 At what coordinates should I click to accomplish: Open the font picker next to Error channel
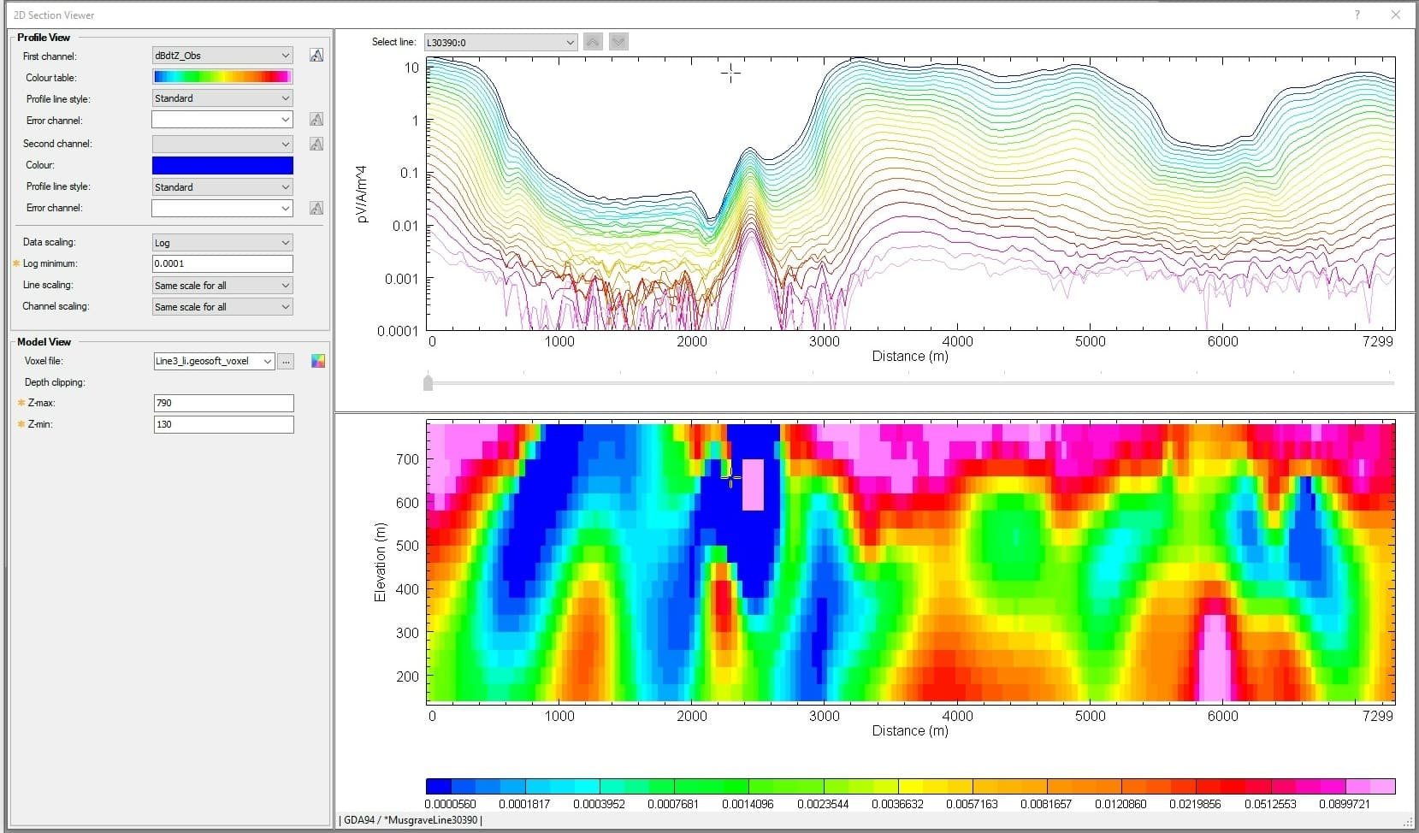(x=316, y=120)
